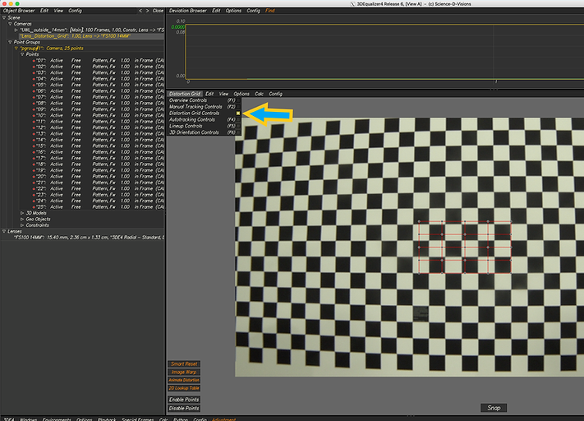Open Object Browser's View menu
The image size is (584, 421).
(x=58, y=11)
